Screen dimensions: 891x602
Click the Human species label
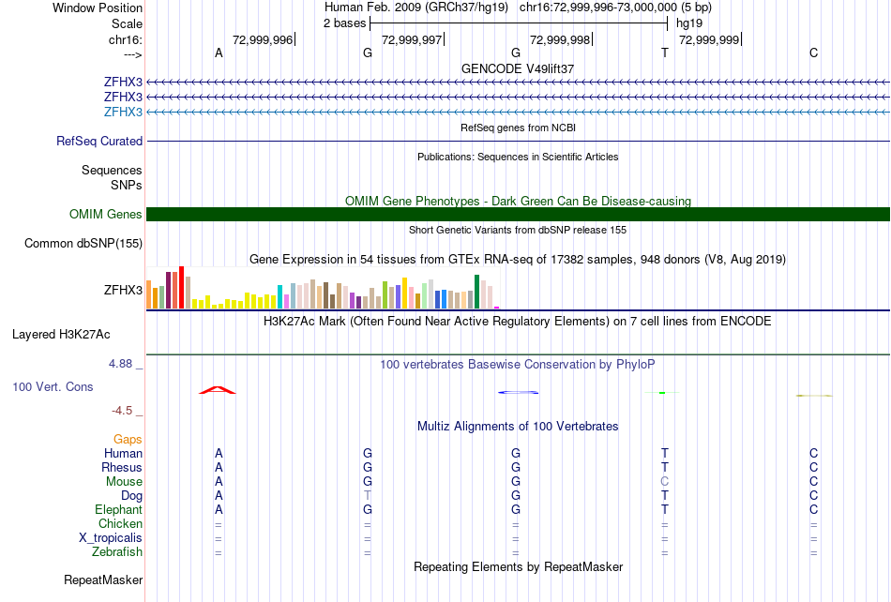coord(123,453)
